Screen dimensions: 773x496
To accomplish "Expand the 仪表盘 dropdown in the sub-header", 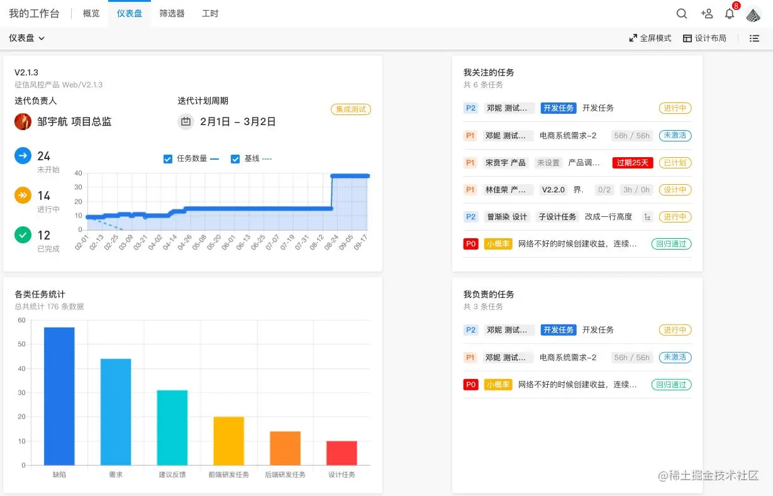I will click(27, 38).
